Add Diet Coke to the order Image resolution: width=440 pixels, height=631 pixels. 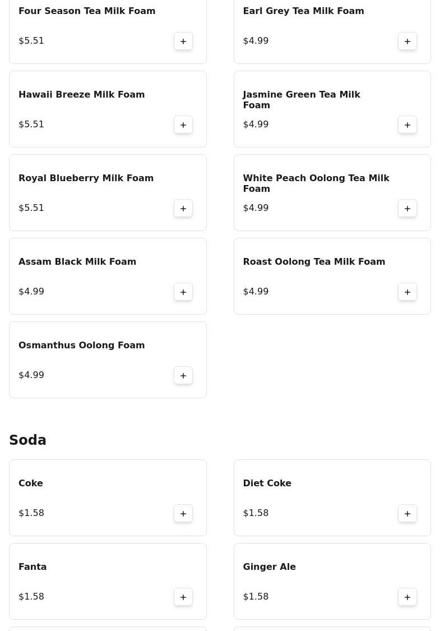(407, 513)
